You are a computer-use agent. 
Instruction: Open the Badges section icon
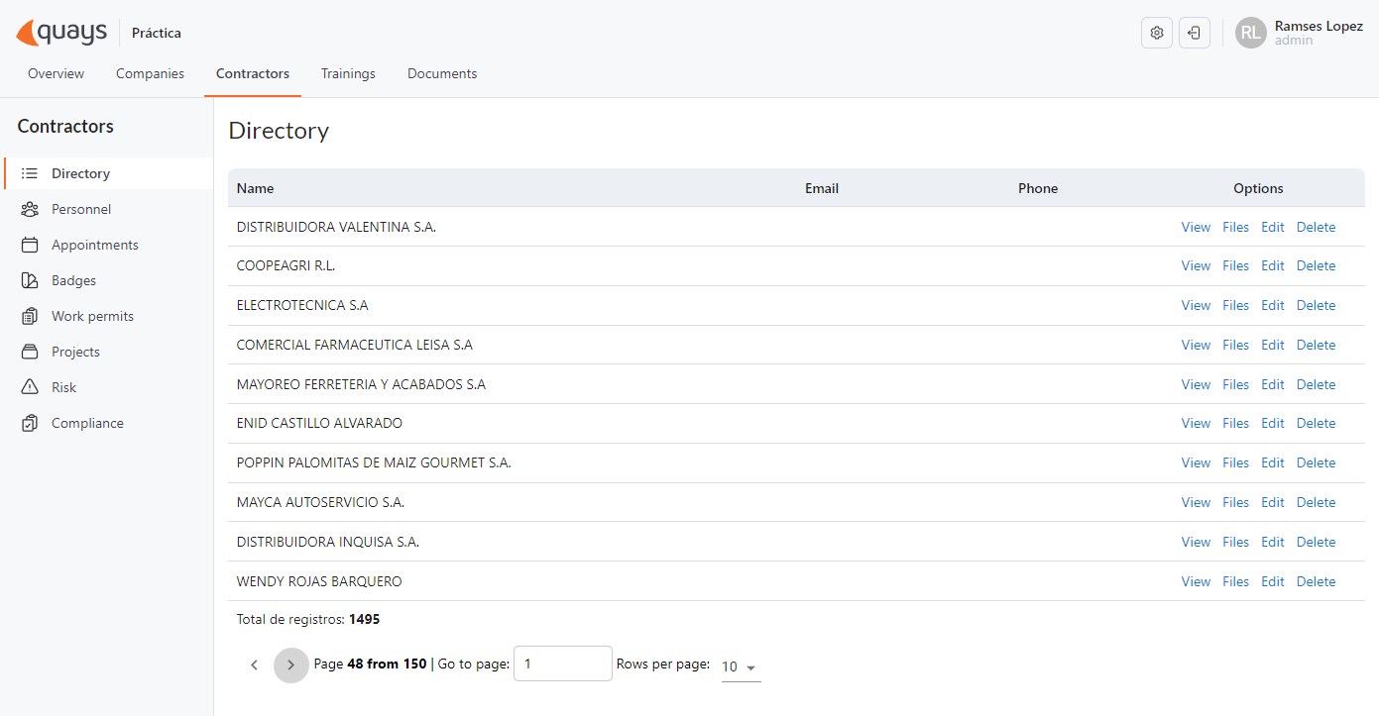30,280
